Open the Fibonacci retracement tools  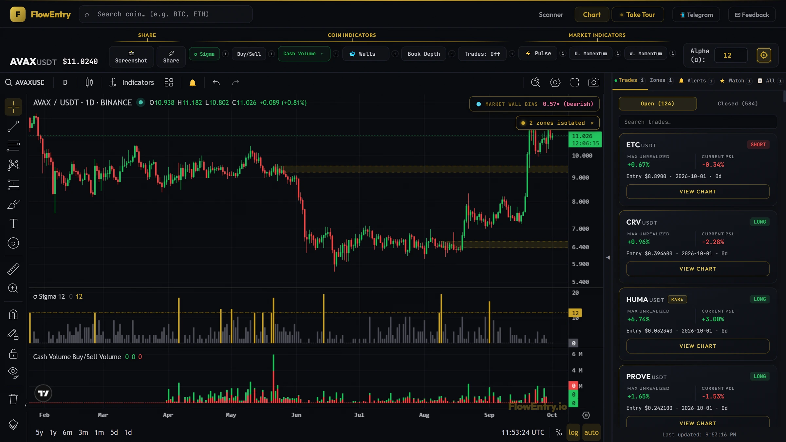click(x=13, y=146)
